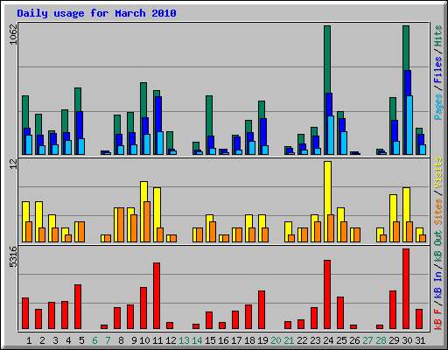The width and height of the screenshot is (448, 350).
Task: Click the red kB bar for day 25
Action: [340, 313]
